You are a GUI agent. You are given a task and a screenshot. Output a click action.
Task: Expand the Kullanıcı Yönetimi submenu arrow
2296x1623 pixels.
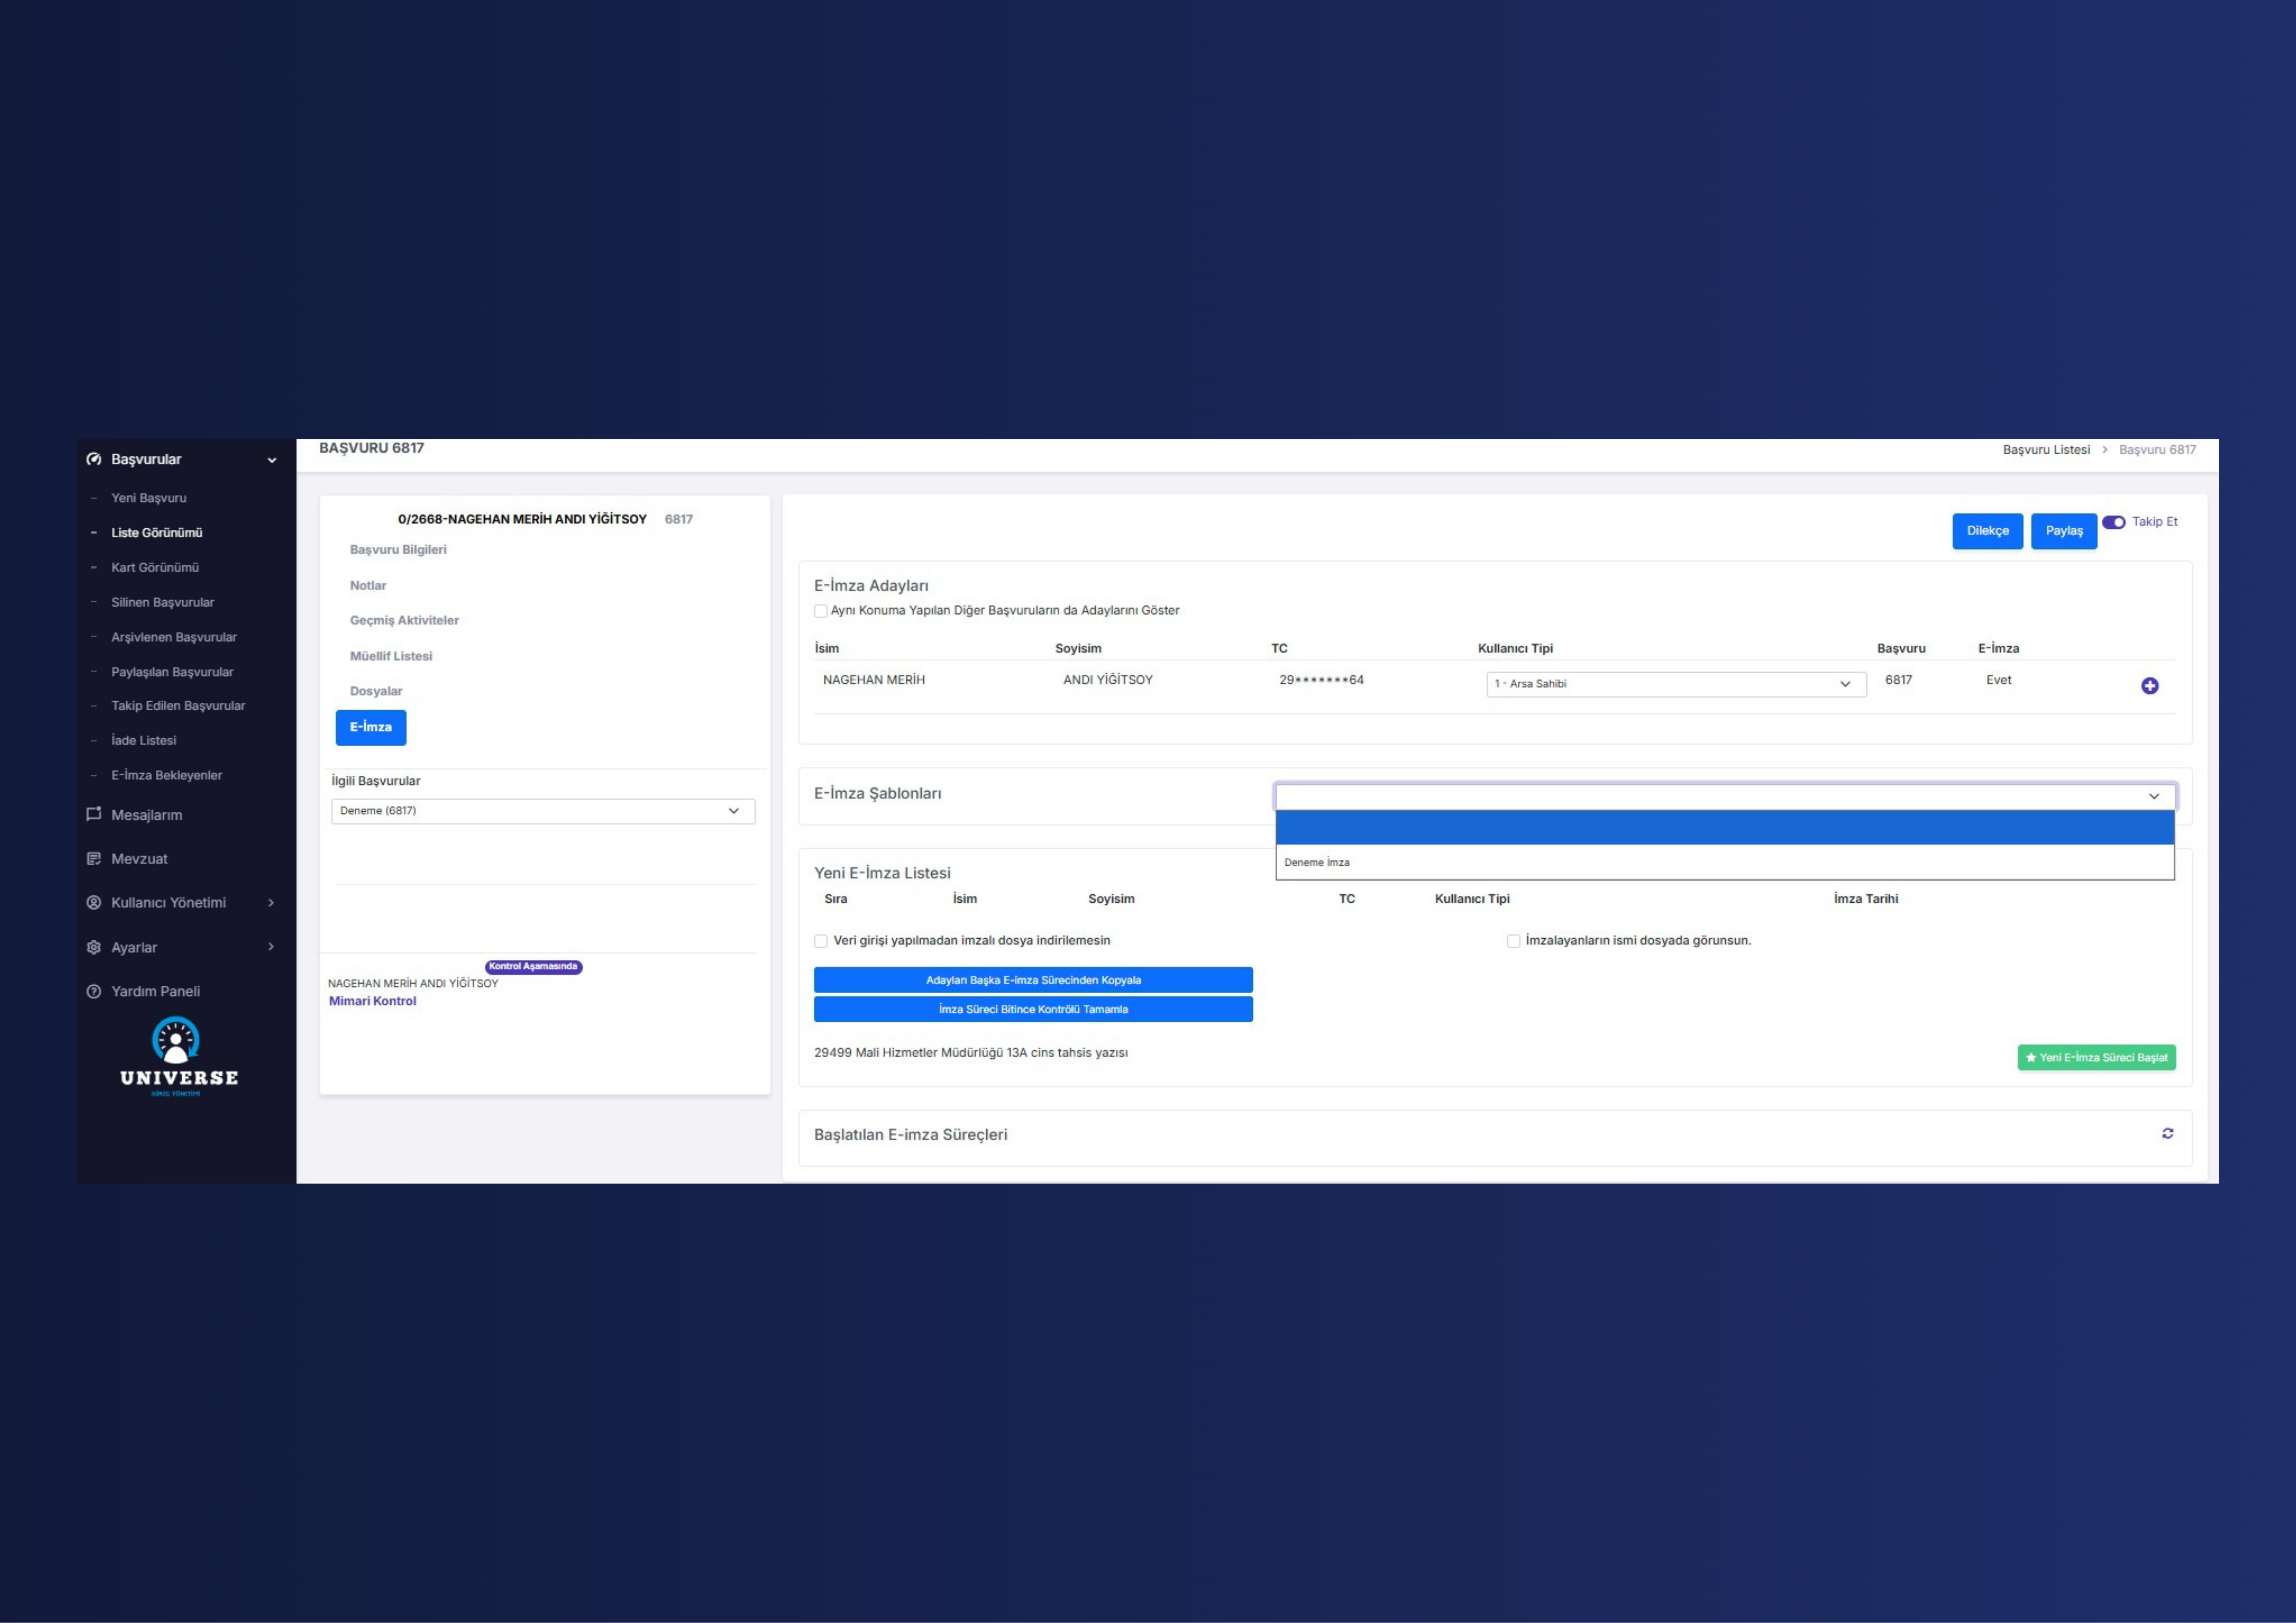[x=271, y=903]
